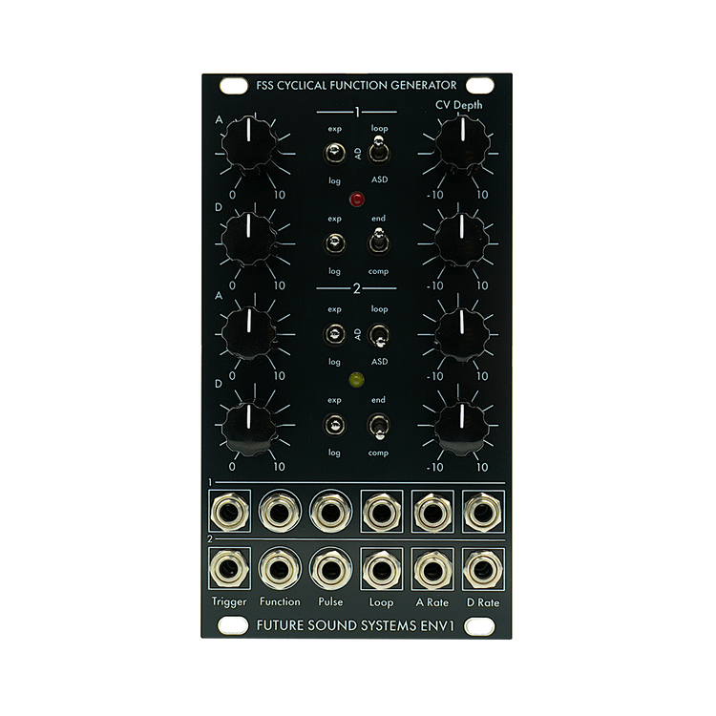
Task: Click the section '2' header number
Action: [357, 289]
